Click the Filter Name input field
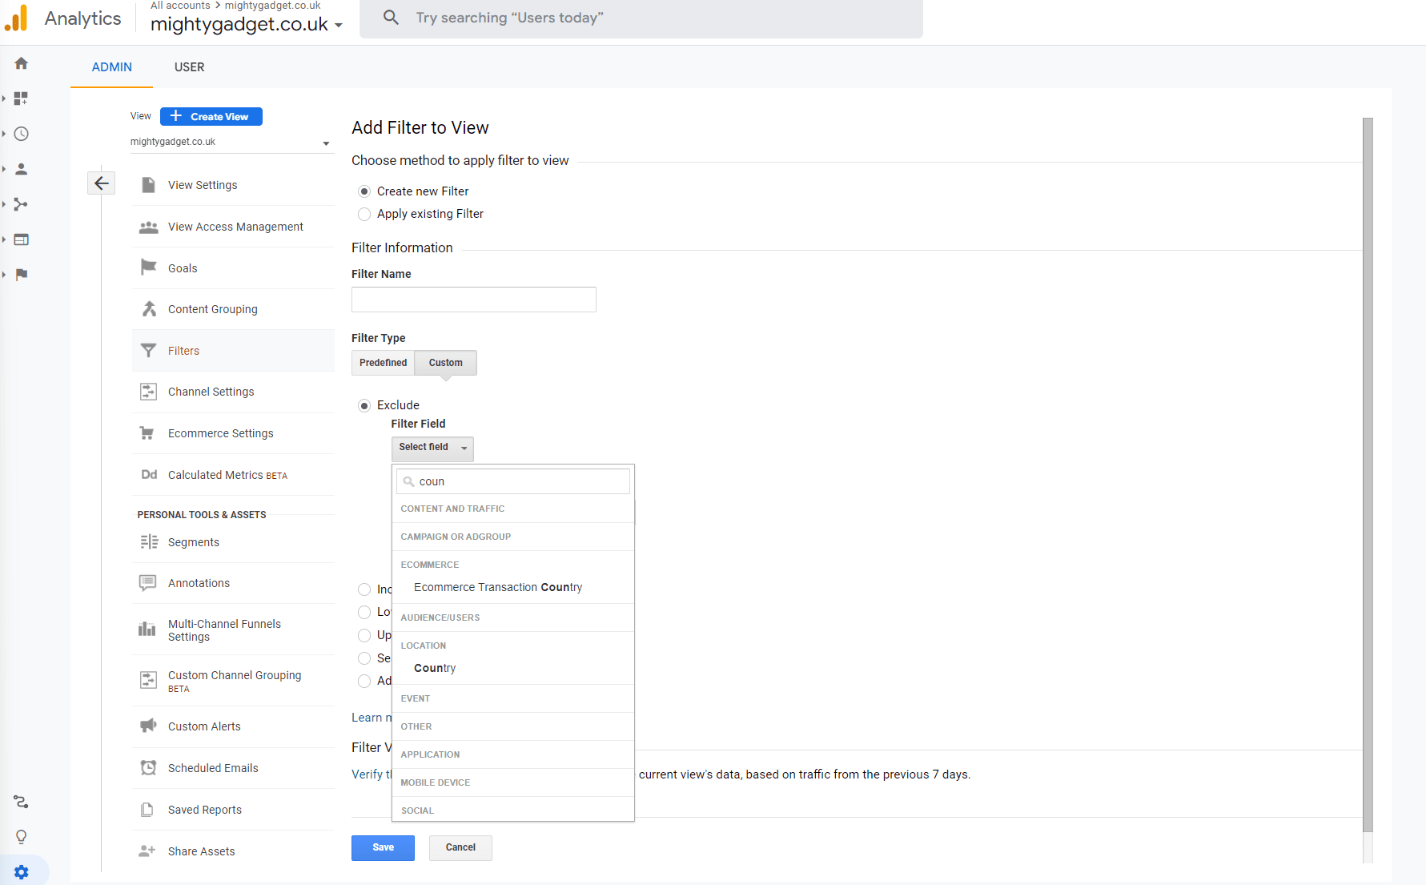The height and width of the screenshot is (885, 1426). pos(473,300)
